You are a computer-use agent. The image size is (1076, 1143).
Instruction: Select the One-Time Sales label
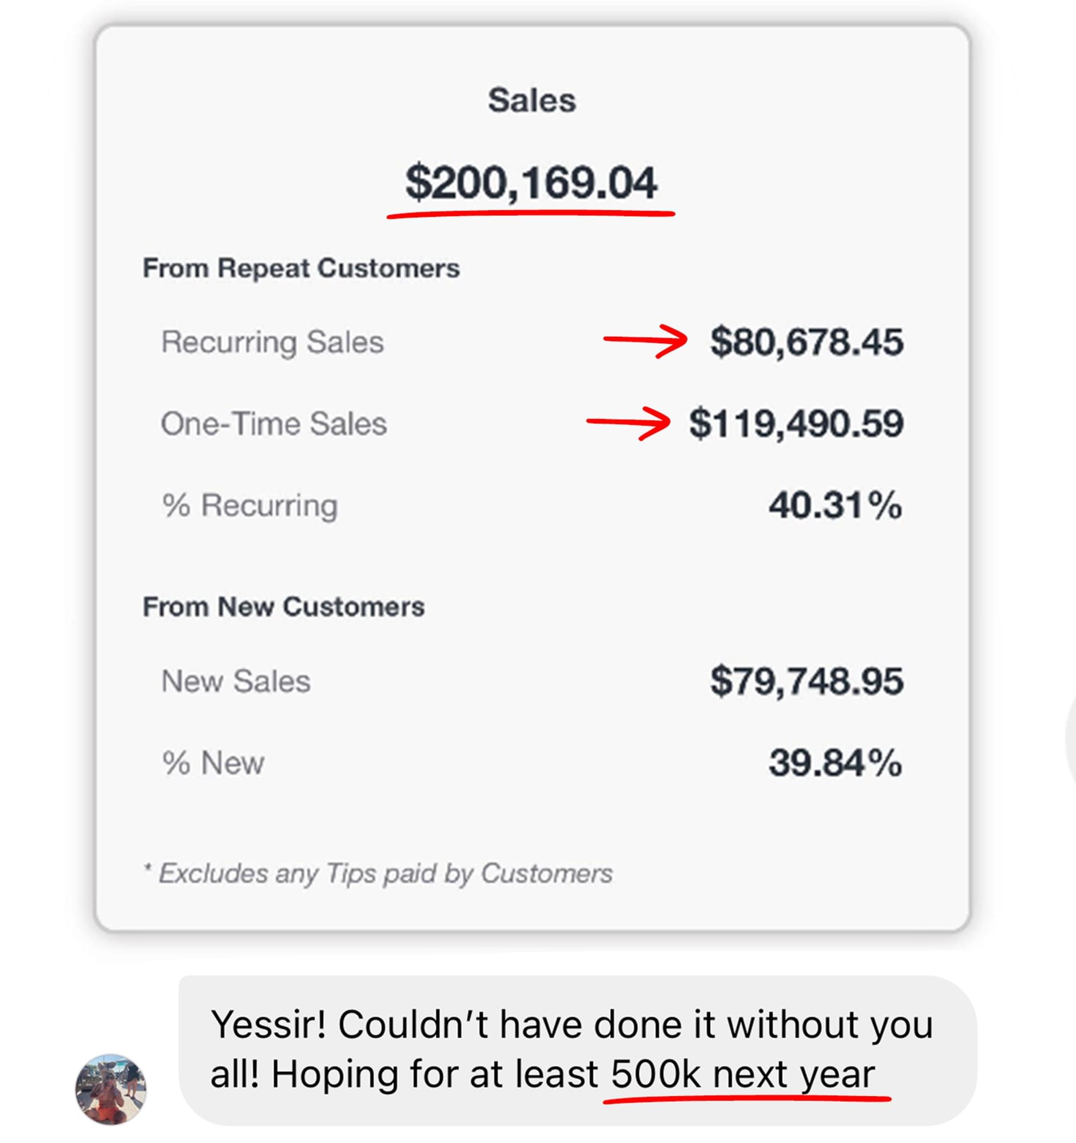pos(274,424)
